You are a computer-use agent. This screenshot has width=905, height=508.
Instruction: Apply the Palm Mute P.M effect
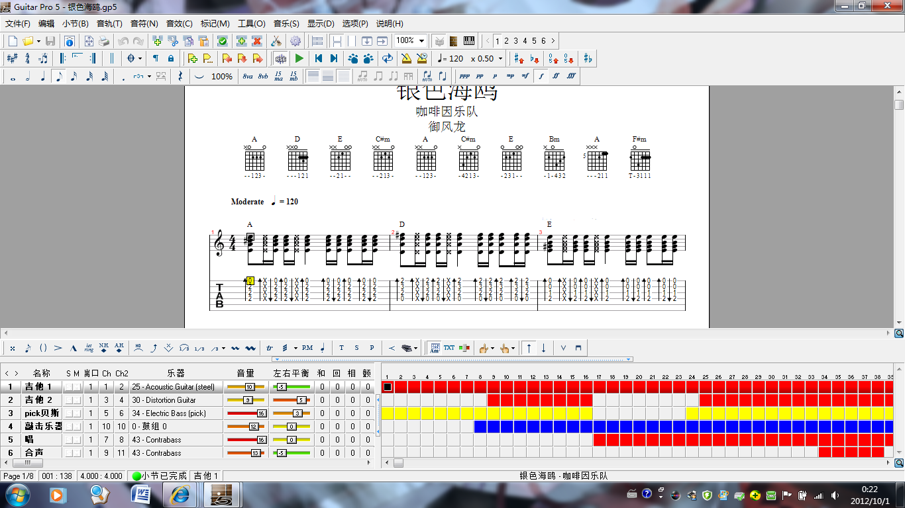[307, 348]
